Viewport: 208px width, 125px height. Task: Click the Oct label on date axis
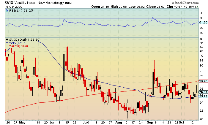pos(181,122)
